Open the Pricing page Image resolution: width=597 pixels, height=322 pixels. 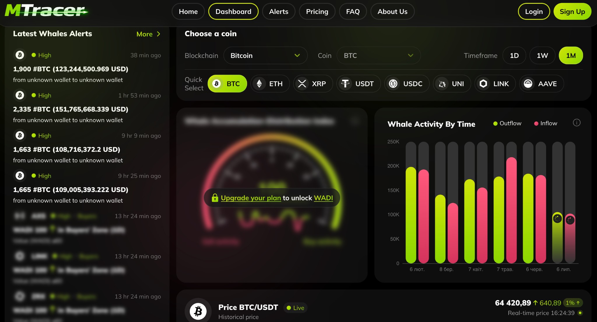[x=317, y=12]
